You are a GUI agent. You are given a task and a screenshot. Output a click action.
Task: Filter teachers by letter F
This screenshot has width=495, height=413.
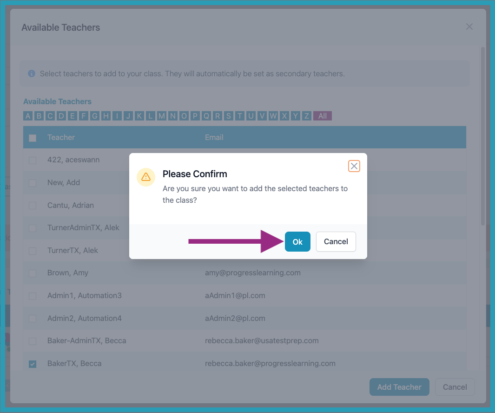tap(84, 116)
